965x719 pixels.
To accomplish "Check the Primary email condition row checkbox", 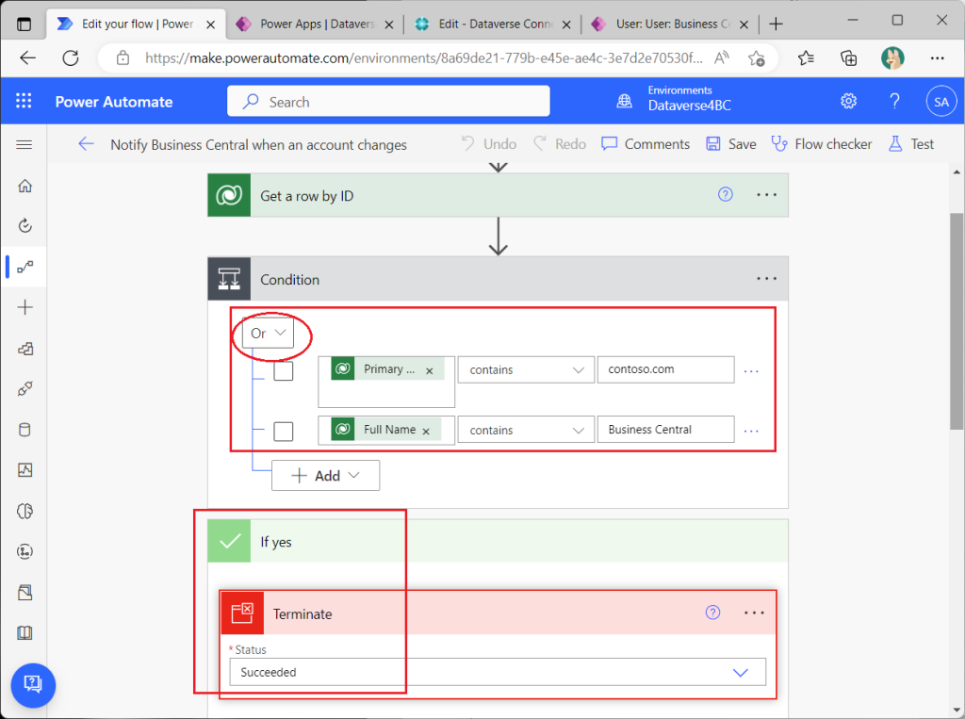I will pyautogui.click(x=283, y=371).
